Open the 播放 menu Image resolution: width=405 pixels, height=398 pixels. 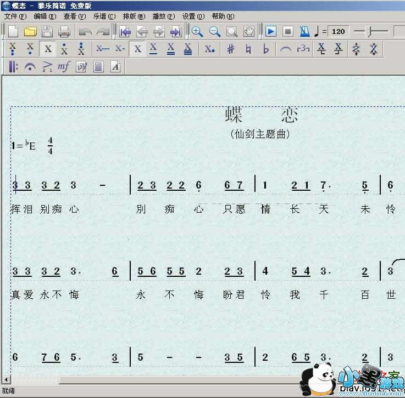point(164,16)
